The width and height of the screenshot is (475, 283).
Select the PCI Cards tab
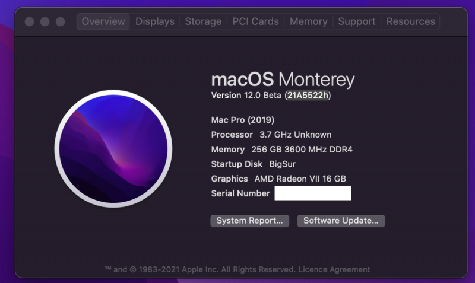click(x=255, y=21)
